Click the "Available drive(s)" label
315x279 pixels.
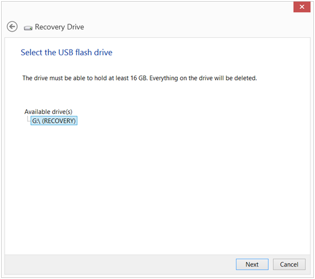(x=49, y=112)
